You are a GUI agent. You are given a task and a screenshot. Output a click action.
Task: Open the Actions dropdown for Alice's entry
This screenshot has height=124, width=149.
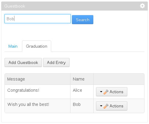pos(112,92)
